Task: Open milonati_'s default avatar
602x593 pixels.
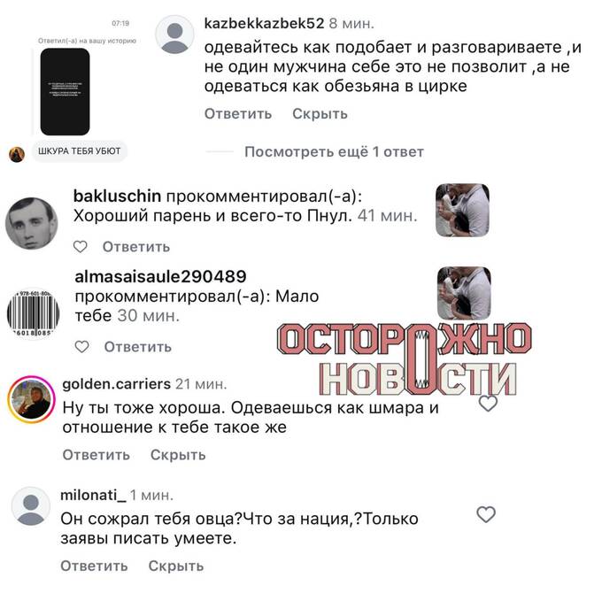Action: [x=31, y=506]
